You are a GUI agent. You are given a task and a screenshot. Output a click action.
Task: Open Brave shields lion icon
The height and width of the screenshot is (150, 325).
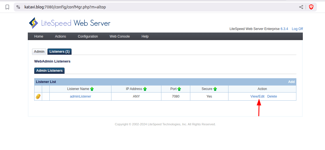tap(311, 7)
